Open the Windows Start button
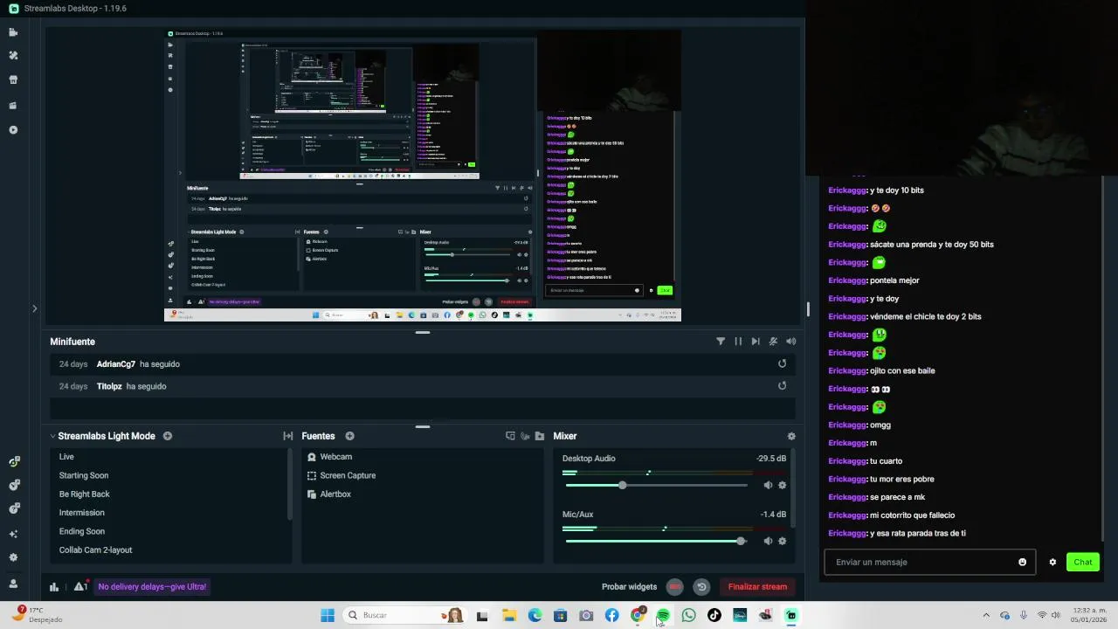This screenshot has width=1118, height=629. (328, 615)
